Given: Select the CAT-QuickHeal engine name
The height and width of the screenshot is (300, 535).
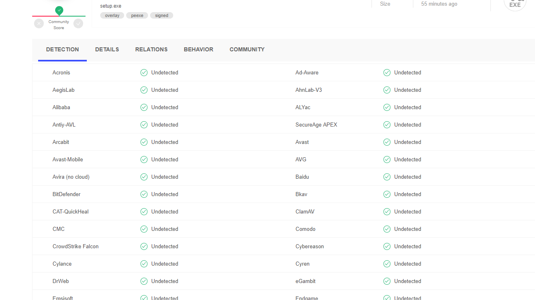Looking at the screenshot, I should coord(71,211).
